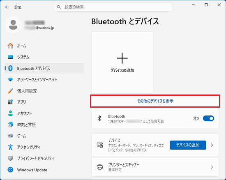This screenshot has height=180, width=226.
Task: Click the アクセシビリティ figure icon
Action: 10,147
